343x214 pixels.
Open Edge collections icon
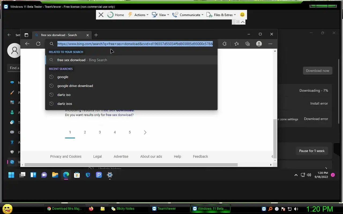click(x=248, y=44)
